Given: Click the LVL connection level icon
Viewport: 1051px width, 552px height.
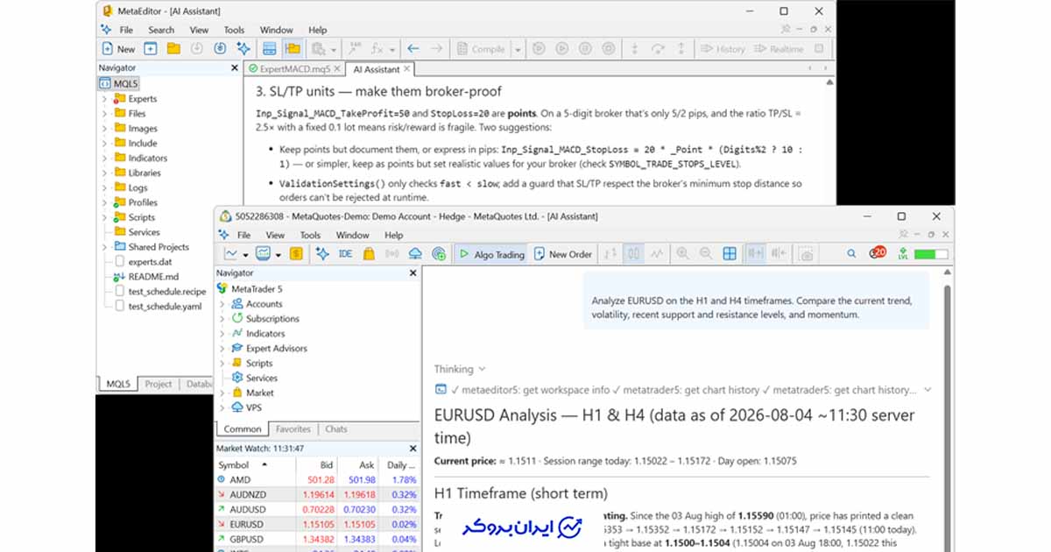Looking at the screenshot, I should point(902,254).
